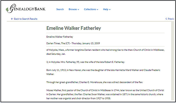This screenshot has height=103, width=176.
Task: Click the smaller name line under the heading
Action: point(60,37)
